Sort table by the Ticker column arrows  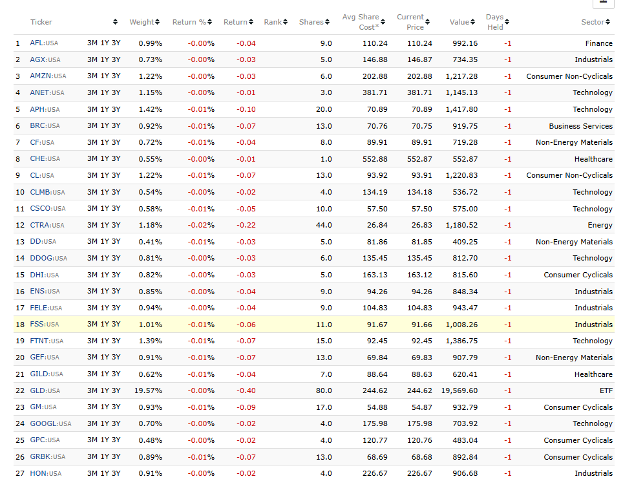click(115, 22)
